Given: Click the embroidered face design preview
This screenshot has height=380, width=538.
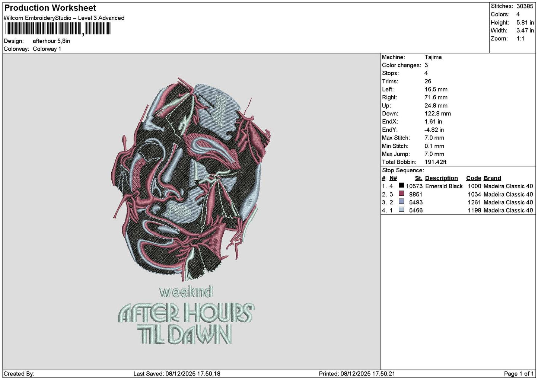Looking at the screenshot, I should [191, 179].
